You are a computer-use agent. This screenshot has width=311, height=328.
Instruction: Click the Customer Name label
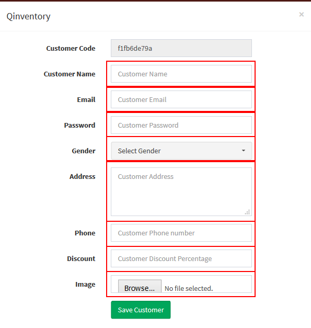70,74
